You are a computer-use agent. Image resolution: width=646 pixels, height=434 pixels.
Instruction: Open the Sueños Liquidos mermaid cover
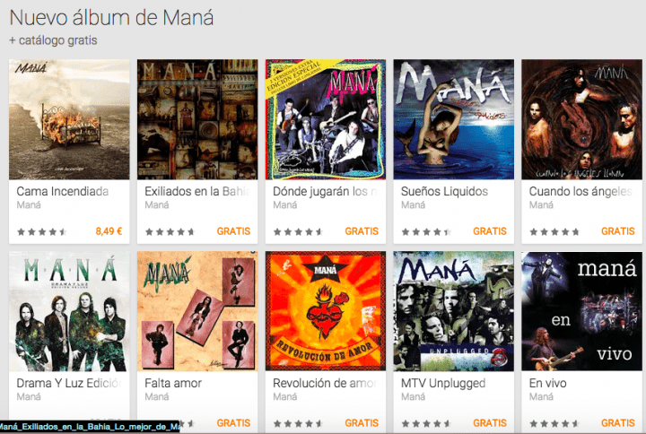pyautogui.click(x=454, y=119)
